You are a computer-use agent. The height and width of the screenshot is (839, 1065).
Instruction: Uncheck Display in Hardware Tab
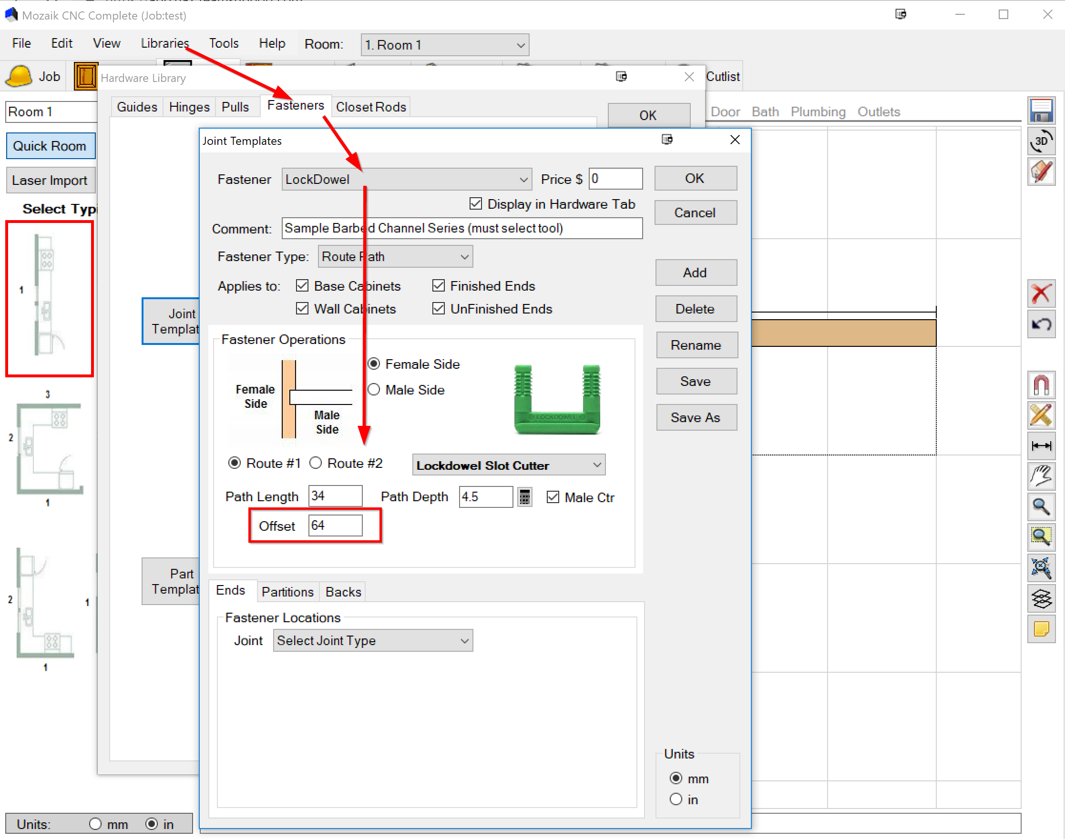pos(475,204)
